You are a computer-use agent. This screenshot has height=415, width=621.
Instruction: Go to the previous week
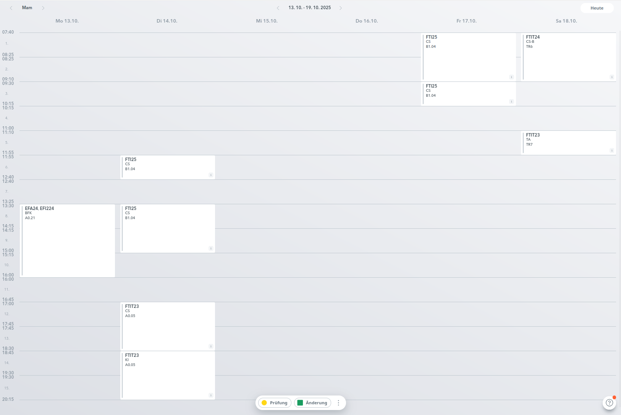tap(278, 8)
